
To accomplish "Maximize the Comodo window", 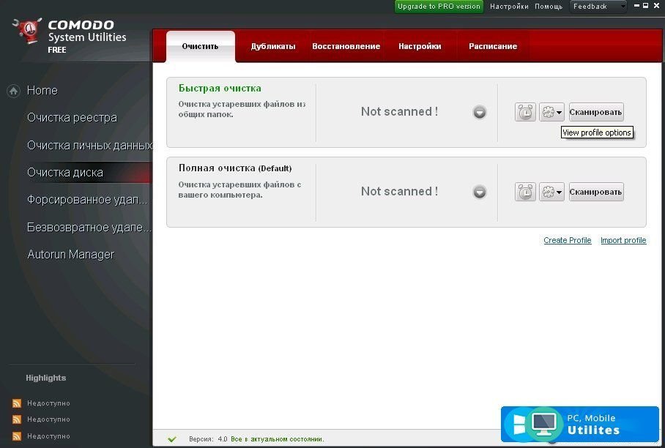I will click(645, 6).
